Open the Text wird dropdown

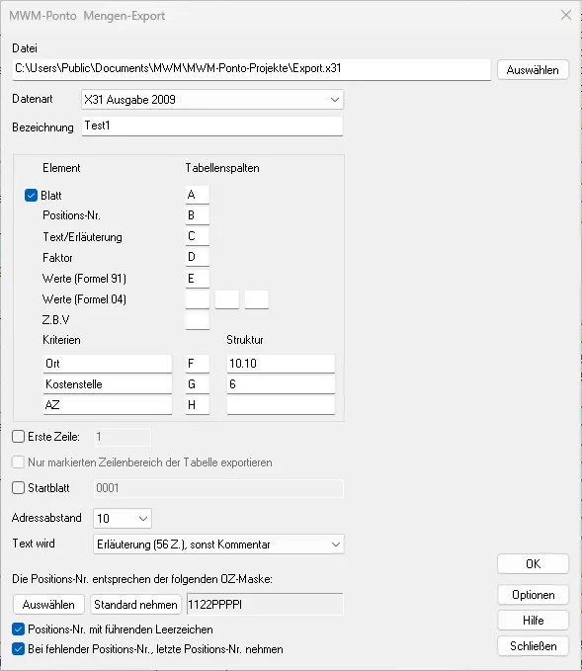(x=218, y=545)
